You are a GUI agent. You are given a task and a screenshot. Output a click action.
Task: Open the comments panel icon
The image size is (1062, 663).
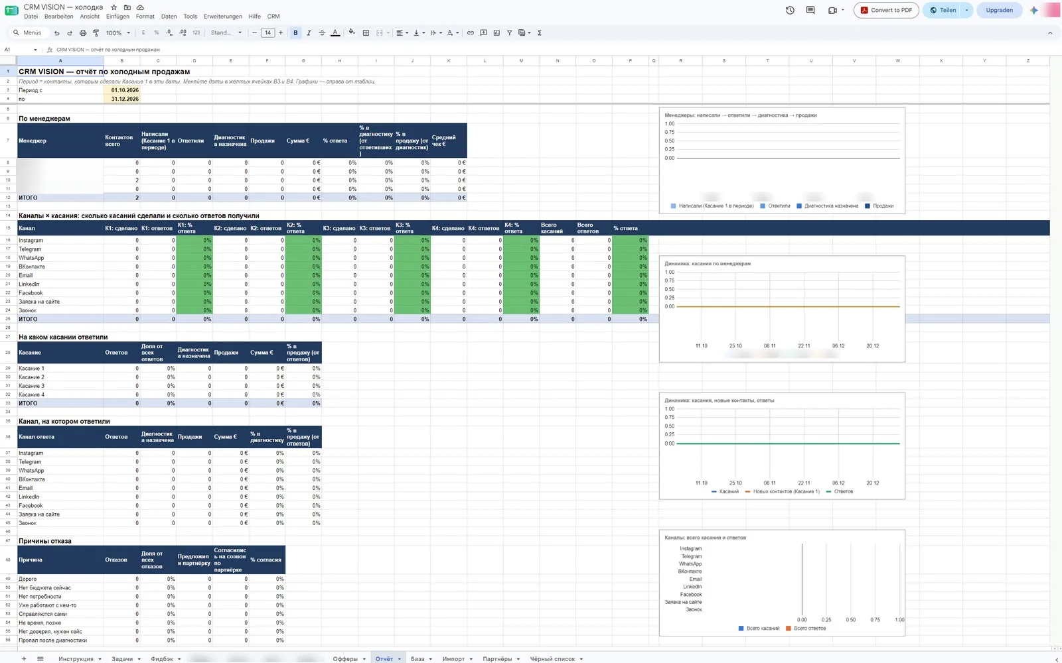tap(810, 10)
